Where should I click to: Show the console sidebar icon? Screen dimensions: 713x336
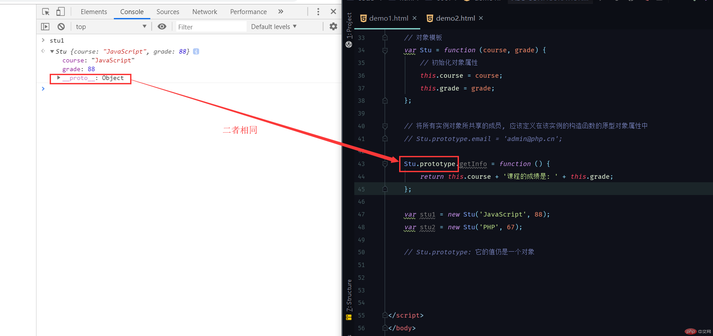pyautogui.click(x=45, y=27)
